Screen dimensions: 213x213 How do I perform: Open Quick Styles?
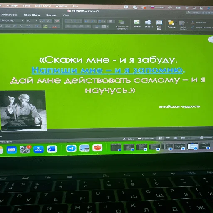183,25
